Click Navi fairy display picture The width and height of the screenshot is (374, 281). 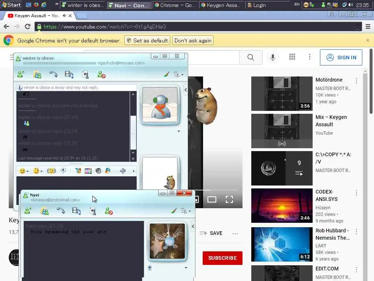[167, 241]
